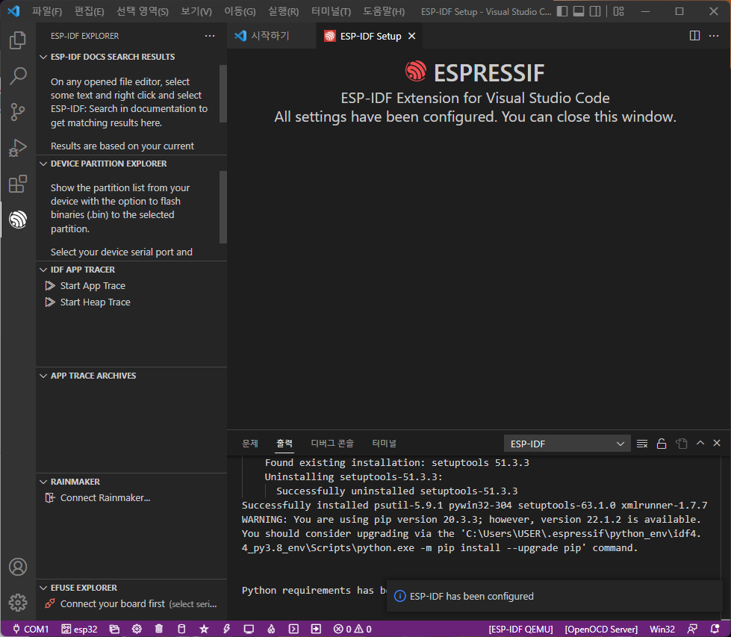Open the Manage gear in activity bar
The height and width of the screenshot is (637, 731).
point(18,603)
